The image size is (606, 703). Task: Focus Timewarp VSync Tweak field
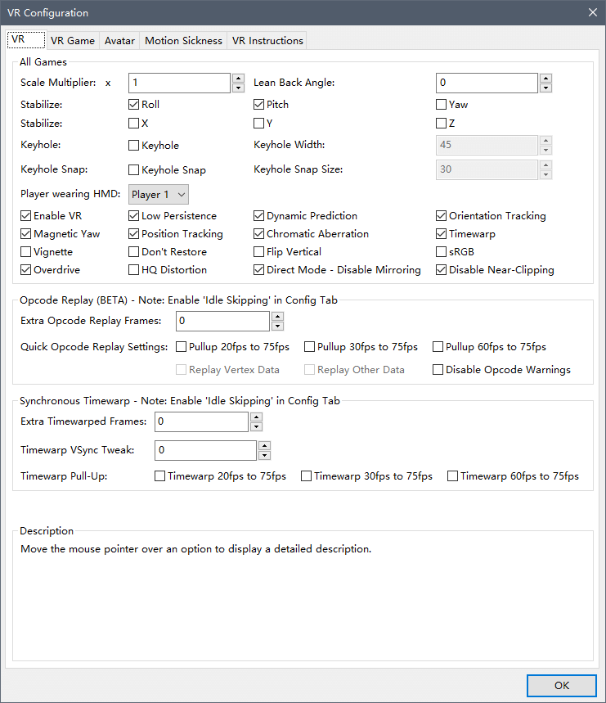tap(205, 451)
